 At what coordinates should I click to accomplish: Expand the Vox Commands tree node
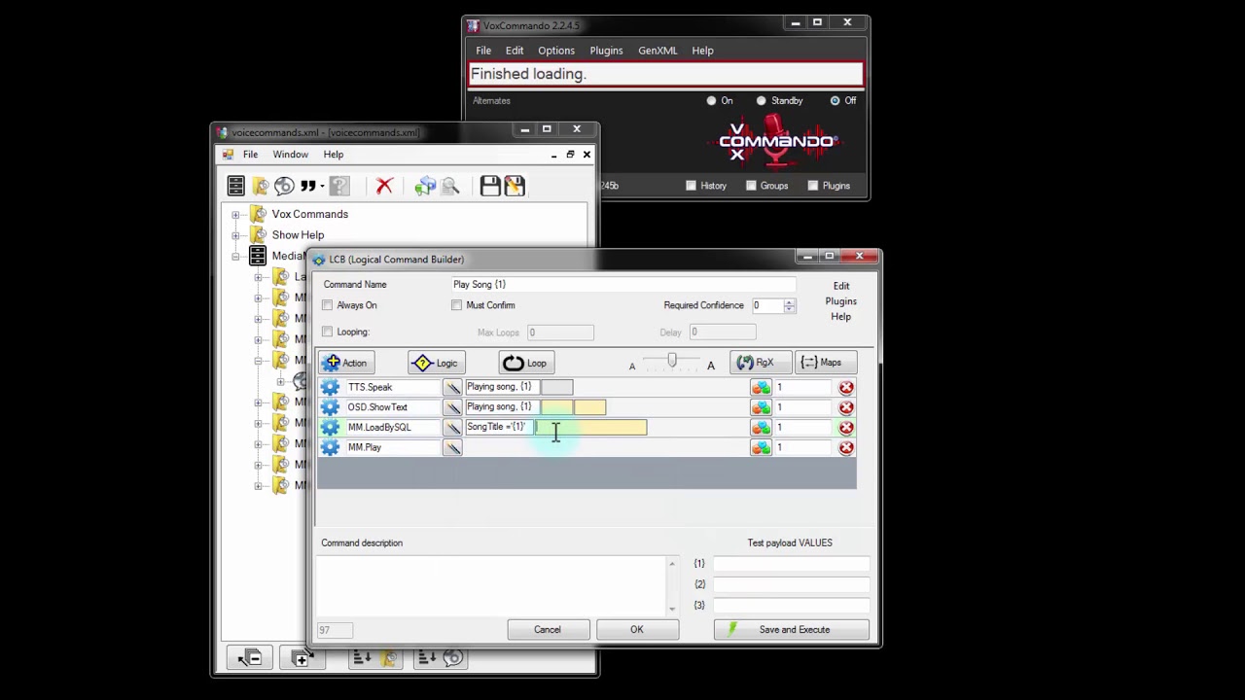coord(235,214)
